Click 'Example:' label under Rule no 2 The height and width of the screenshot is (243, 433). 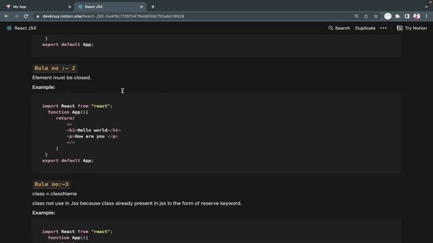43,87
